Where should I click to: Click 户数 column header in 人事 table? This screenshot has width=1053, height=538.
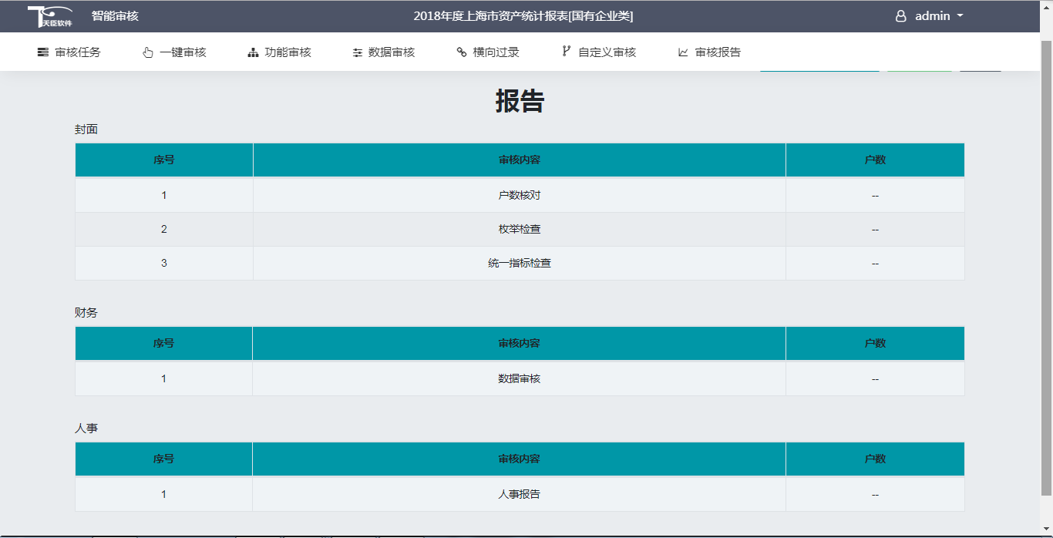[875, 459]
